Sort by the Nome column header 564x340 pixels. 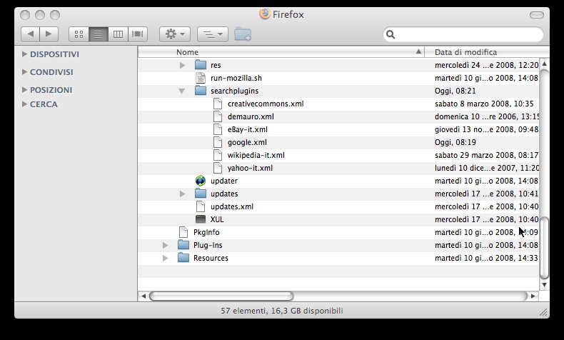point(281,52)
